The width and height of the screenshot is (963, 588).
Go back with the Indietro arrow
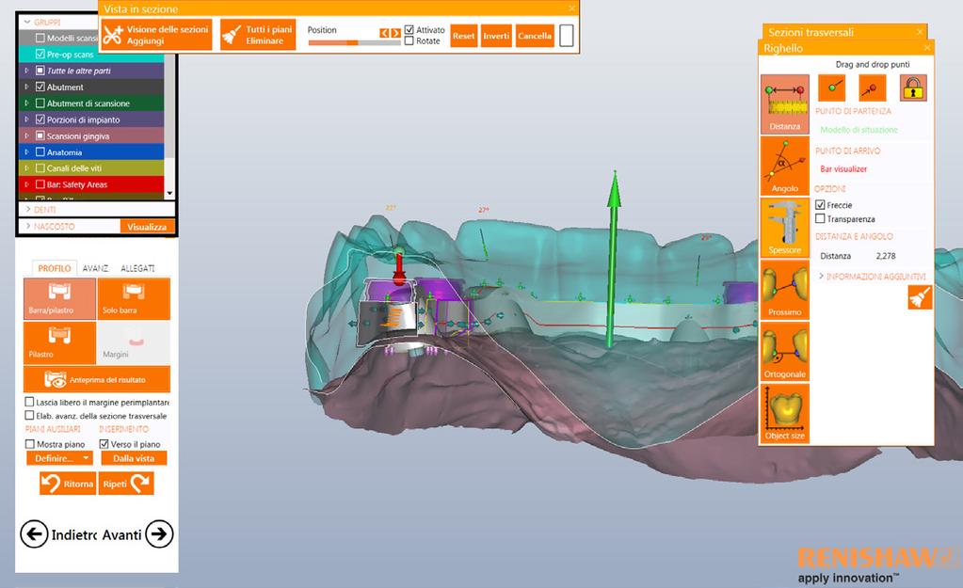34,534
